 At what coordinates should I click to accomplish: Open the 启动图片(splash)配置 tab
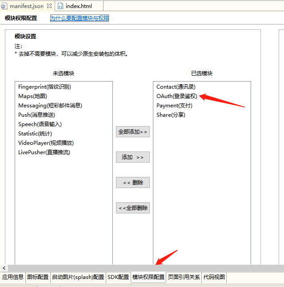[78, 277]
